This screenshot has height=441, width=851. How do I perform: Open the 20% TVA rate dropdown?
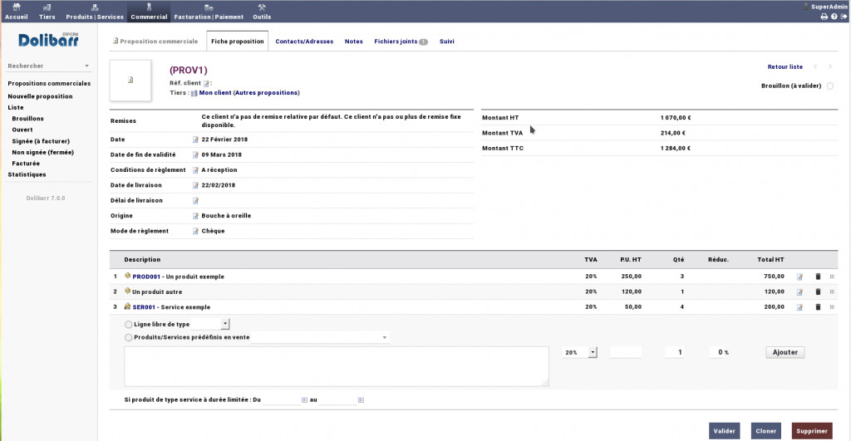[x=593, y=352]
